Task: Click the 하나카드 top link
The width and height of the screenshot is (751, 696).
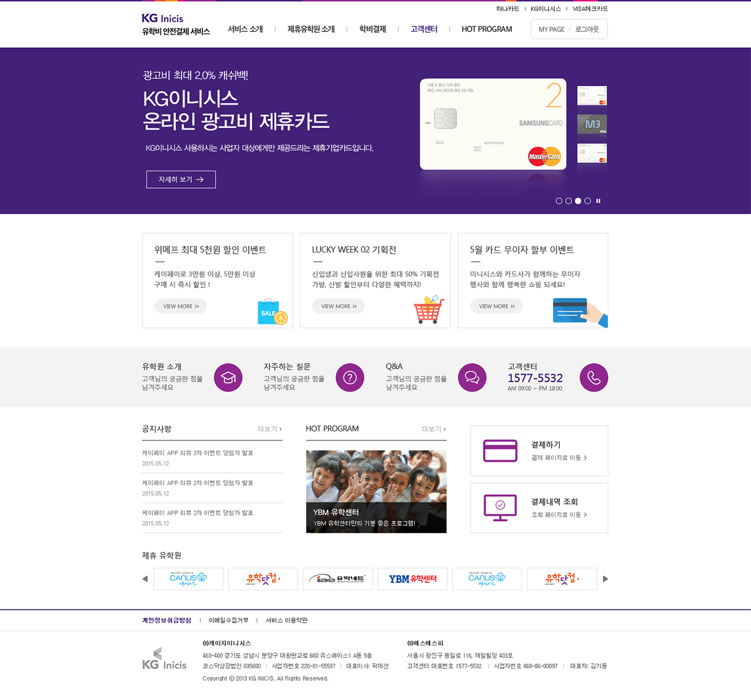Action: pos(508,9)
